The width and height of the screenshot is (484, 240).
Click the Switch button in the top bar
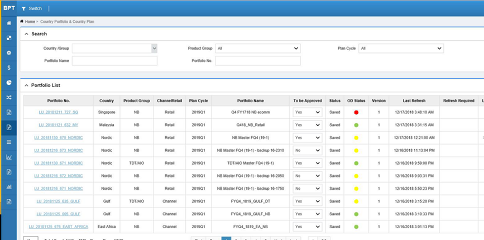coord(32,8)
